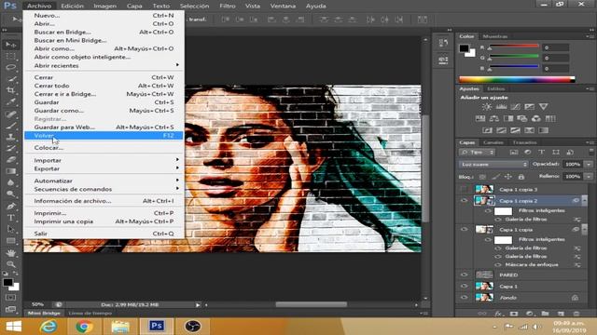Image resolution: width=597 pixels, height=335 pixels.
Task: Select the Hand tool
Action: (x=10, y=252)
